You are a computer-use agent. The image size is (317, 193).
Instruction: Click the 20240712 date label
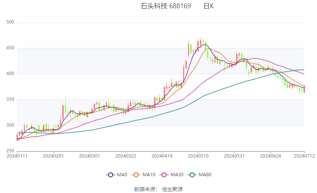pyautogui.click(x=304, y=156)
